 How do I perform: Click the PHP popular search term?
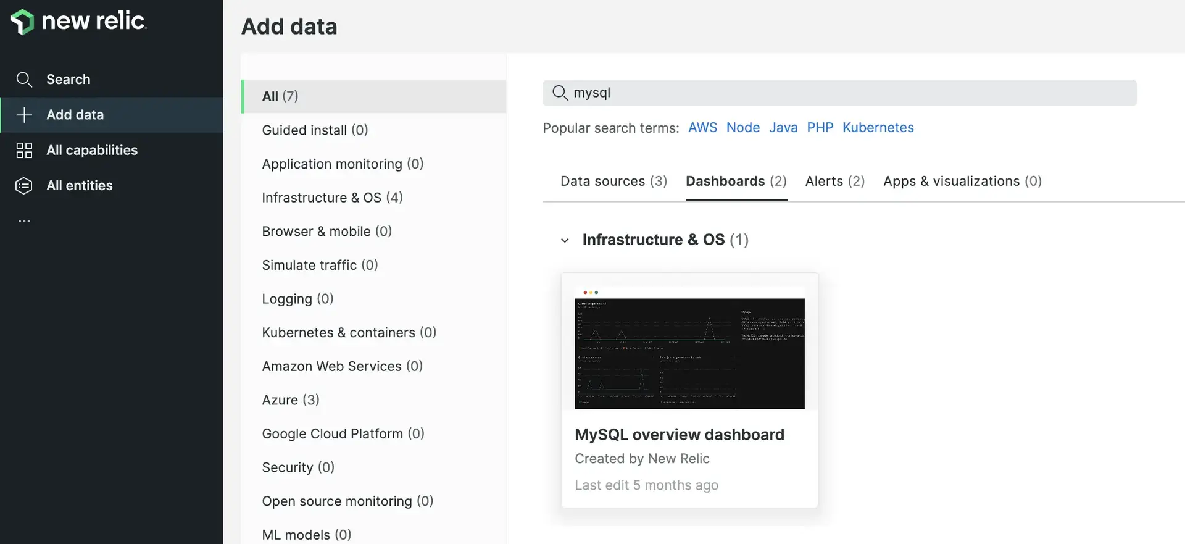[820, 128]
